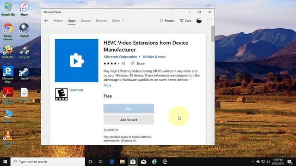
Task: Click the ESRB Everyone rating badge
Action: click(62, 94)
